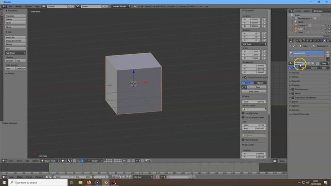
Task: Click the lock icon next to Scale X
Action: [x=264, y=52]
